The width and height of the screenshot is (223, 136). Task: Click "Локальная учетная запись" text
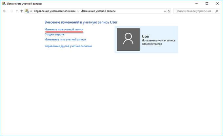159,41
